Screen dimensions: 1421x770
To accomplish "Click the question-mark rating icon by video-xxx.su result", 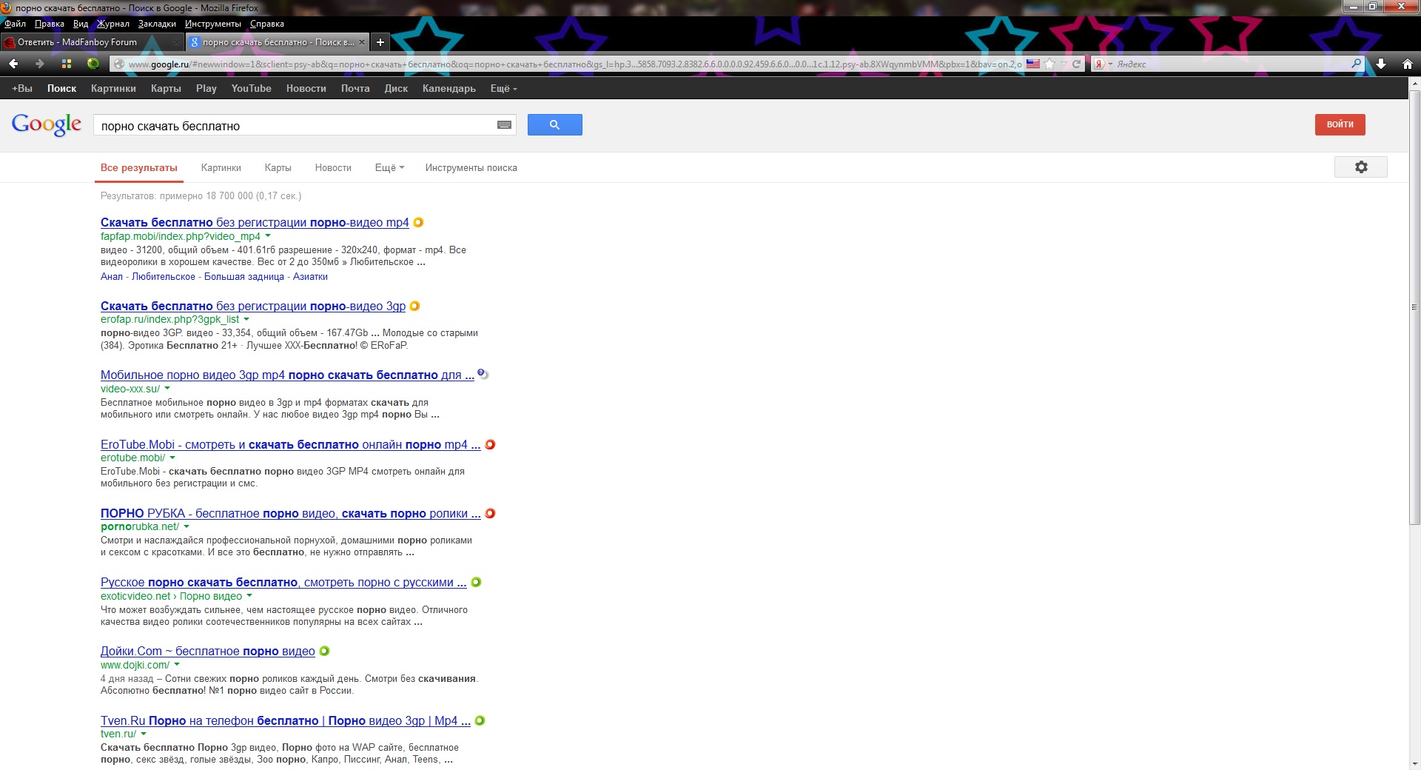I will pos(483,375).
